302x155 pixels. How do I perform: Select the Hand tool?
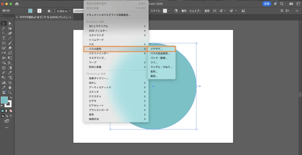coord(10,88)
